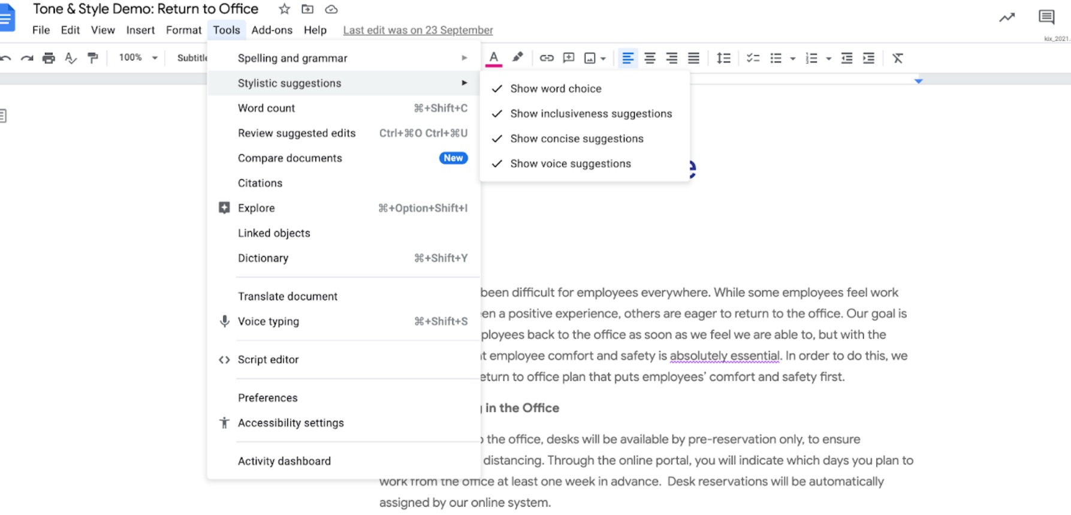The image size is (1071, 515).
Task: Open the Activity dashboard
Action: coord(343,461)
